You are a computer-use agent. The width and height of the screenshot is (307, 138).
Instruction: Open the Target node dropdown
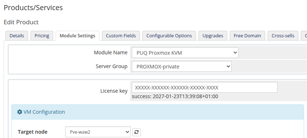tap(98, 132)
